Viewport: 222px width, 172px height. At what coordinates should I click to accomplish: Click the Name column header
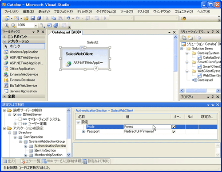[99, 117]
